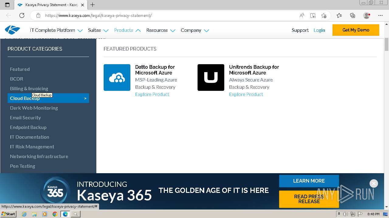This screenshot has width=389, height=218.
Task: Click the Kaseya 365 badge logo
Action: click(x=55, y=192)
